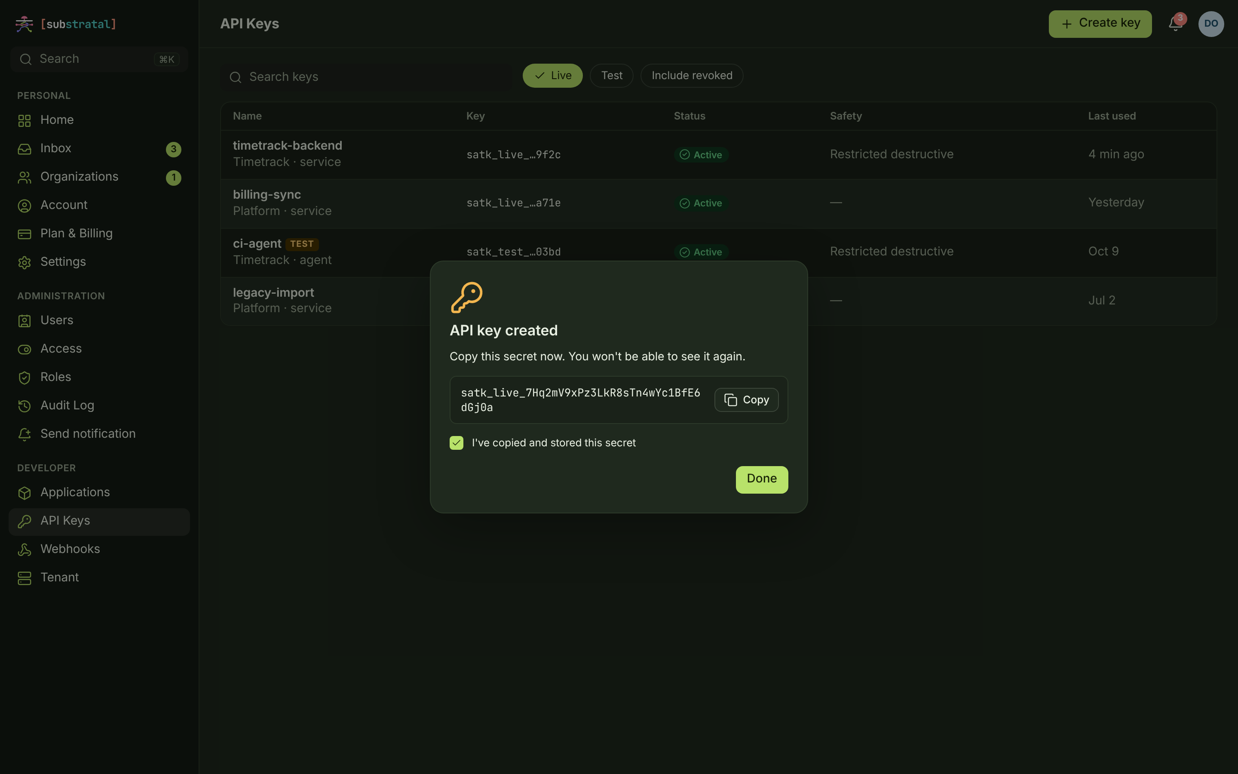Focus the Search keys input
Viewport: 1238px width, 774px height.
point(366,77)
